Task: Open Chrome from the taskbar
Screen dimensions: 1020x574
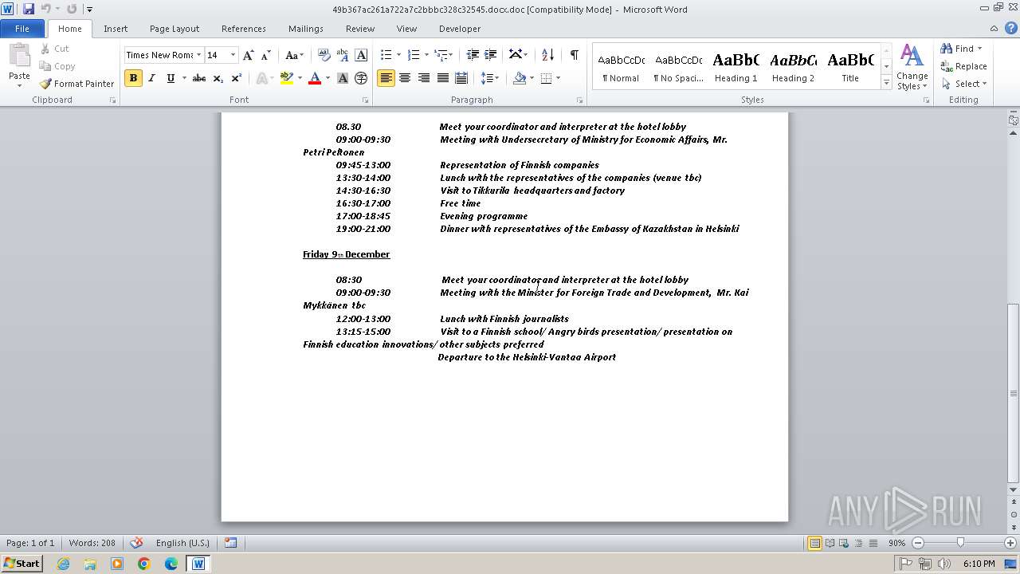Action: [x=144, y=564]
